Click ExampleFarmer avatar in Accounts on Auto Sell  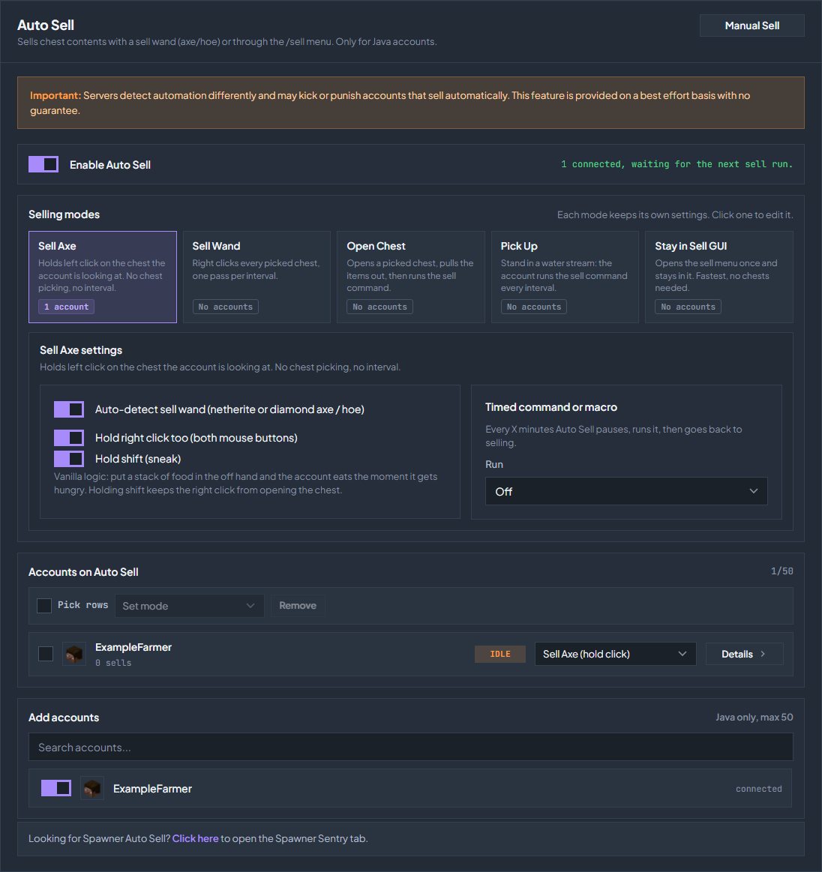tap(74, 654)
